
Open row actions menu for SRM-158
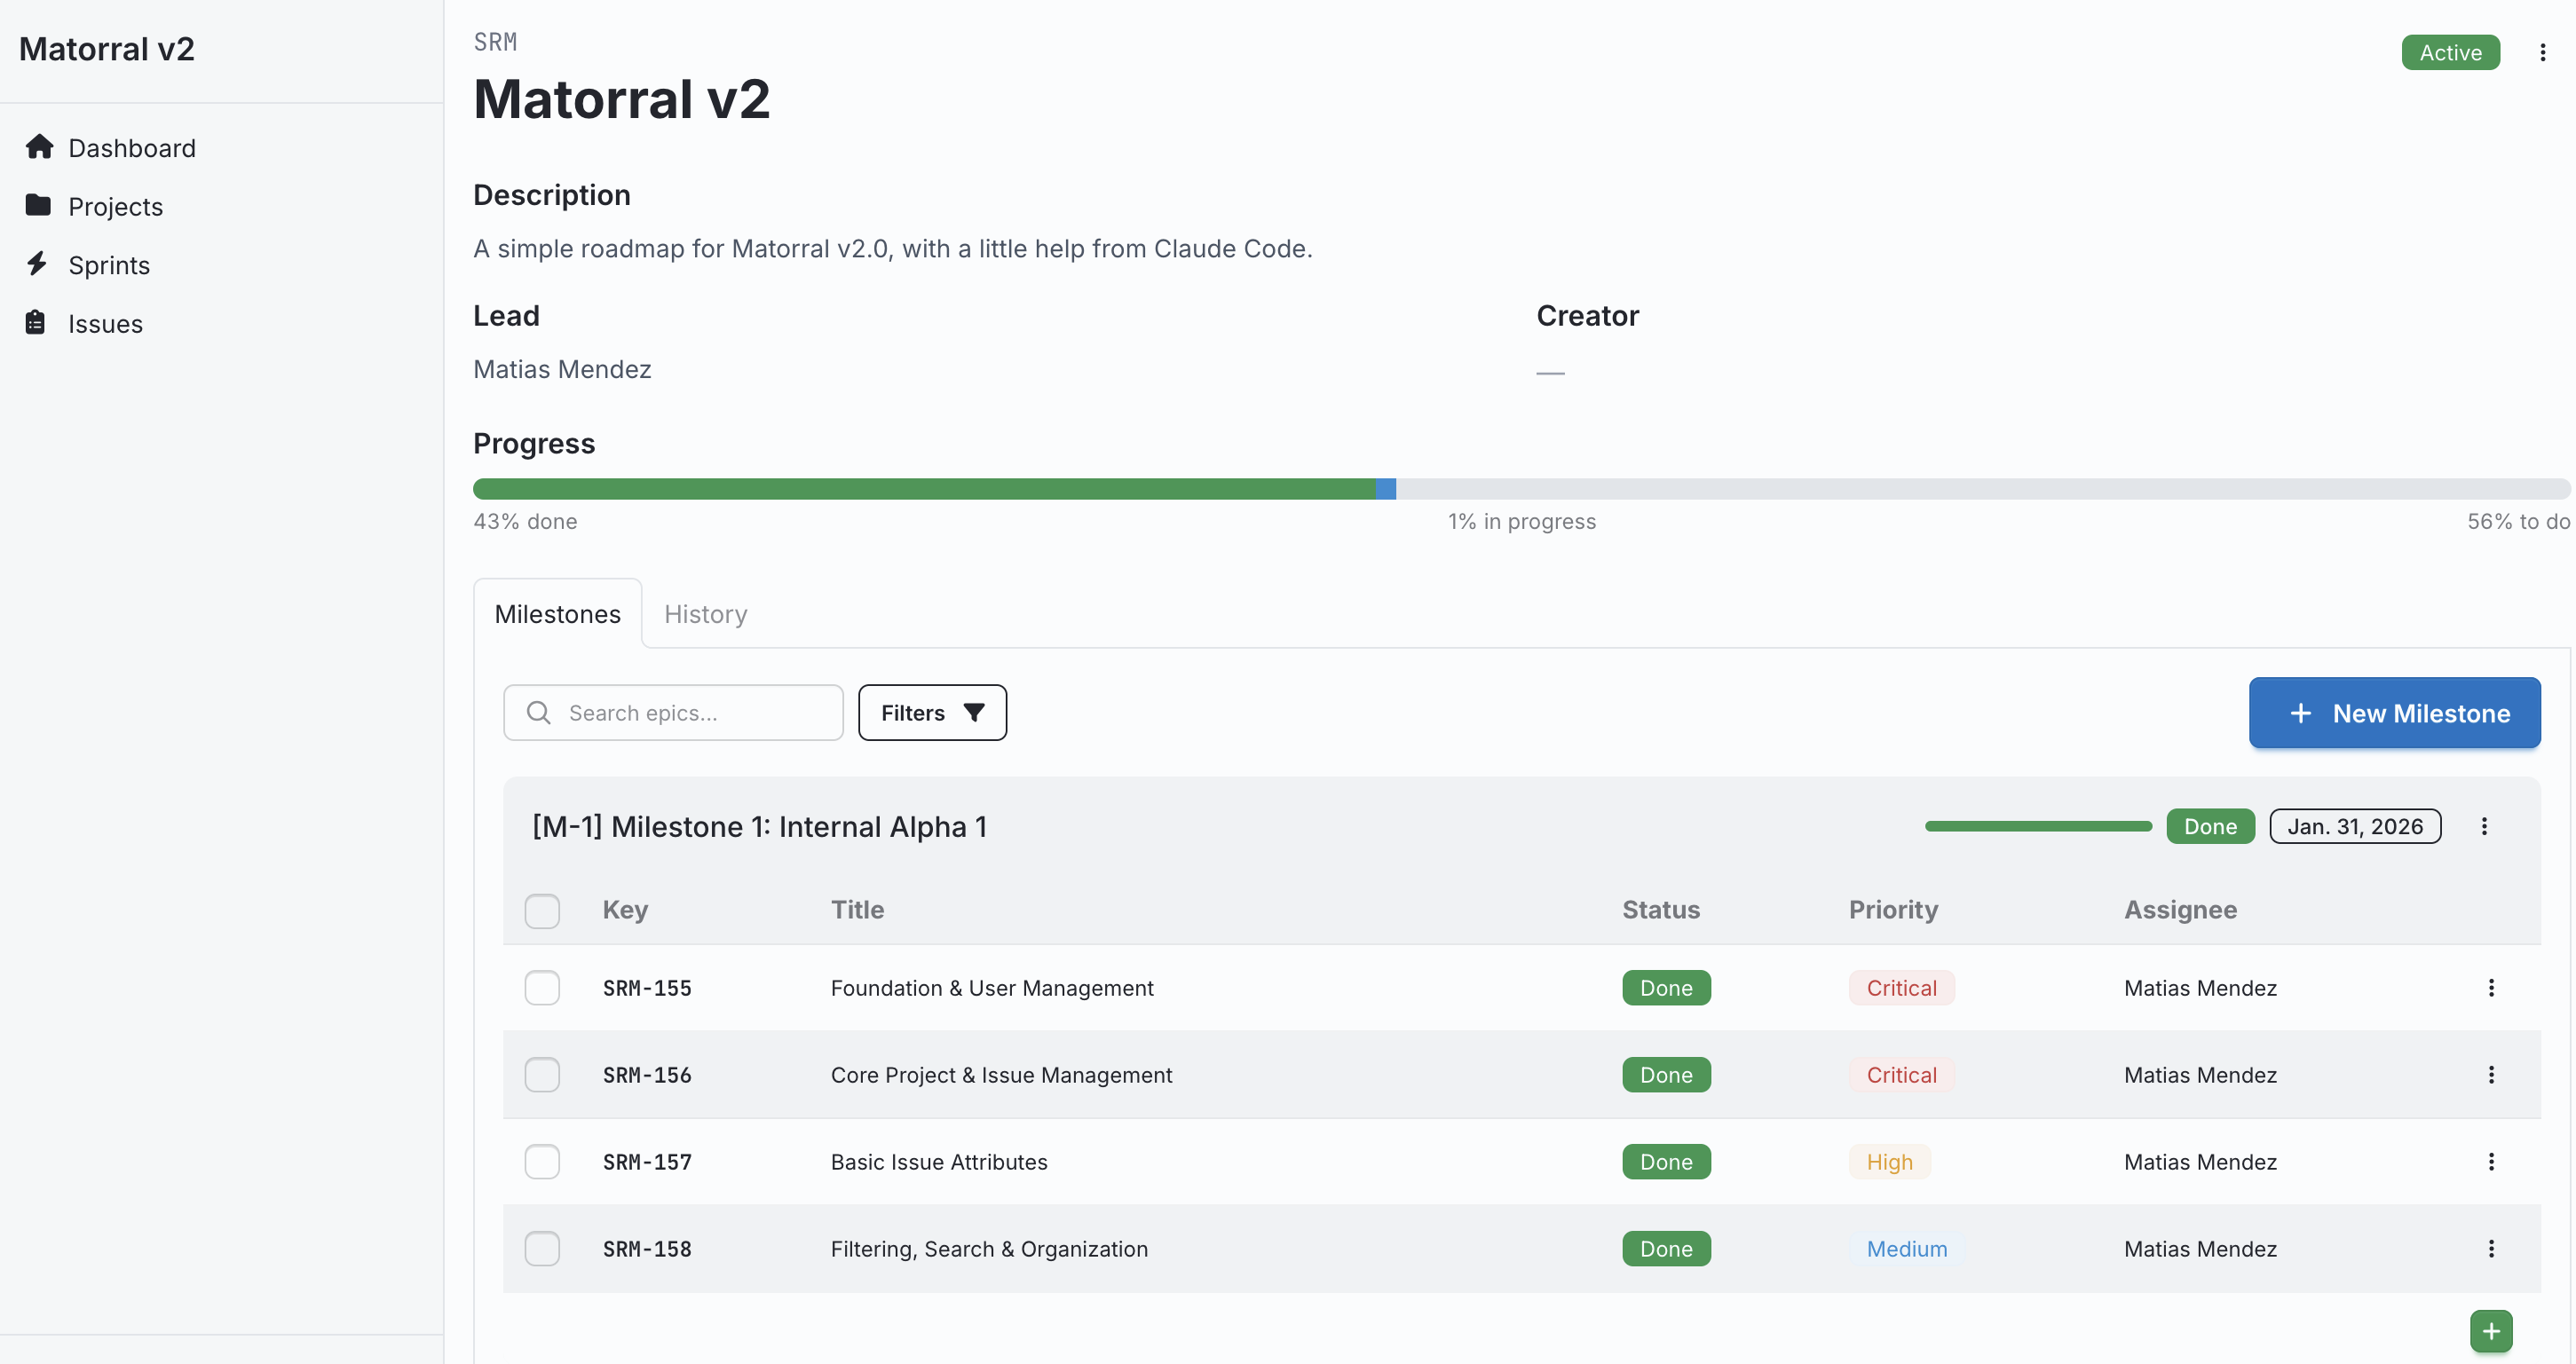pyautogui.click(x=2490, y=1248)
